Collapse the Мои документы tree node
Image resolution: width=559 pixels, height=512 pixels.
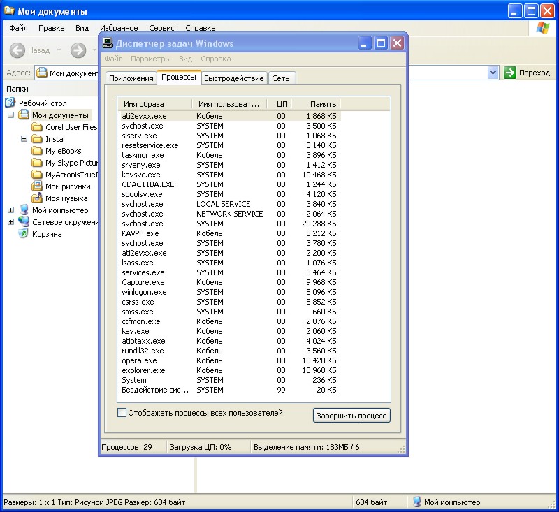(x=10, y=115)
